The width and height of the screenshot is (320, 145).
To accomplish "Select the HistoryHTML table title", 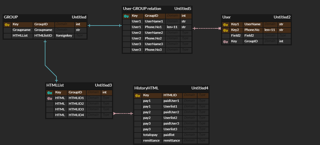I will pyautogui.click(x=147, y=88).
